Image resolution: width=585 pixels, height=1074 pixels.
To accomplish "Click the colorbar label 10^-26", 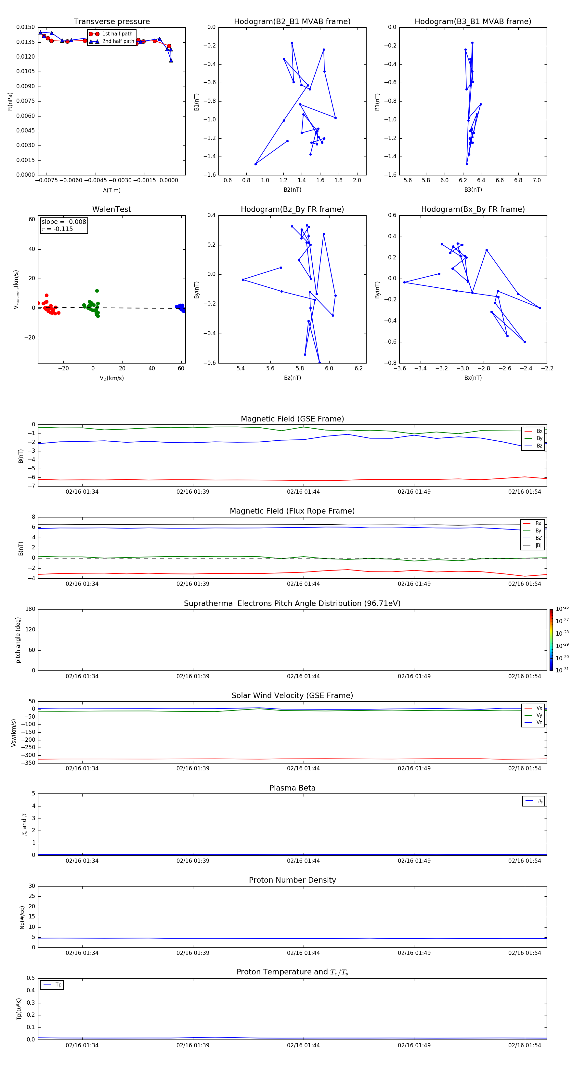I will pos(562,609).
